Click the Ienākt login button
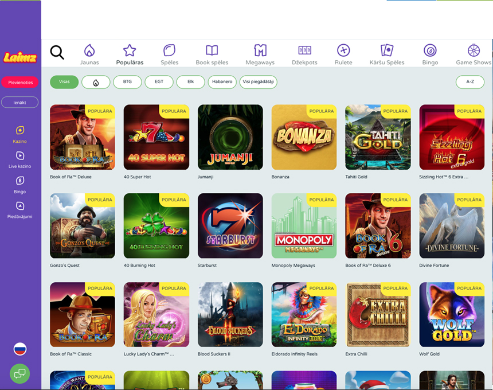The image size is (493, 390). coord(20,103)
